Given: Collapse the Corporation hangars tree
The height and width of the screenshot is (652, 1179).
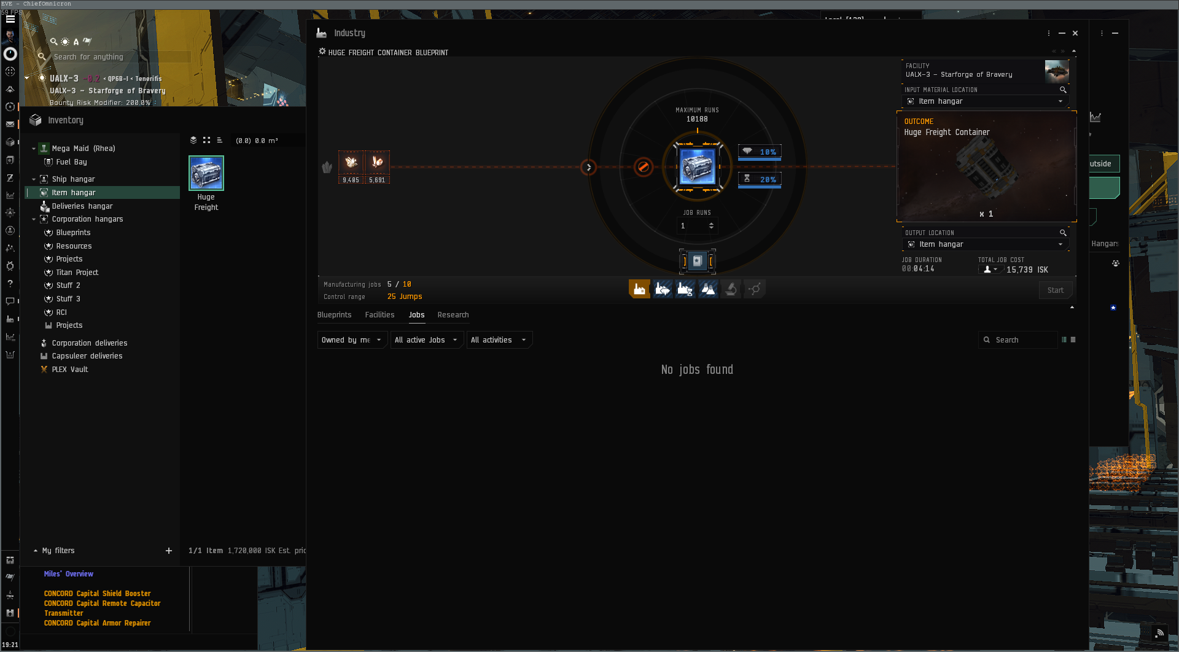Looking at the screenshot, I should [34, 219].
